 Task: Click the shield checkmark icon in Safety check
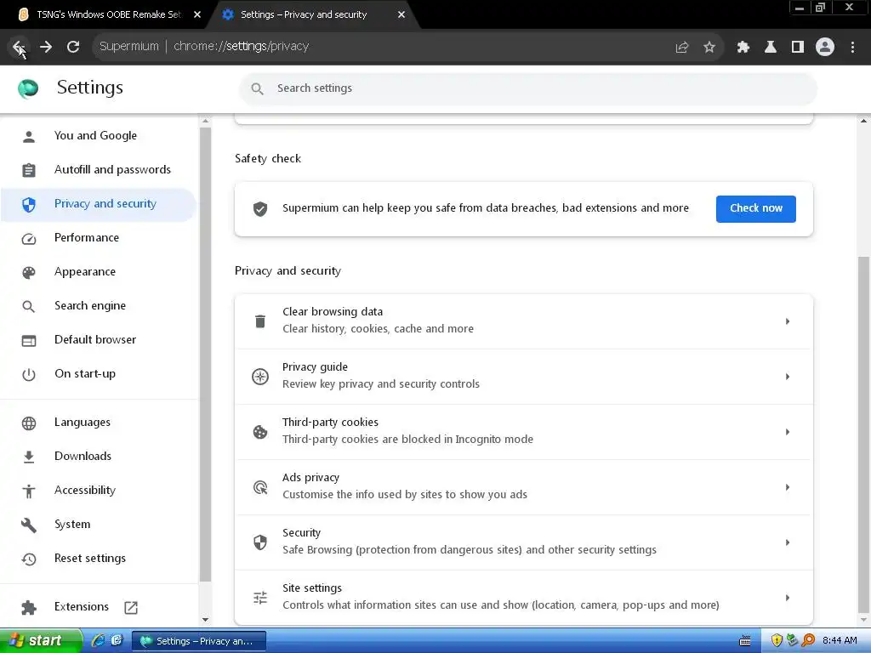tap(260, 209)
